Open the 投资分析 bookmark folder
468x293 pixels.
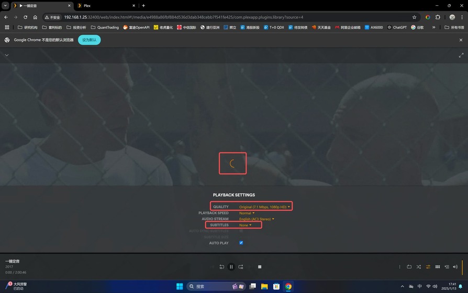click(76, 27)
